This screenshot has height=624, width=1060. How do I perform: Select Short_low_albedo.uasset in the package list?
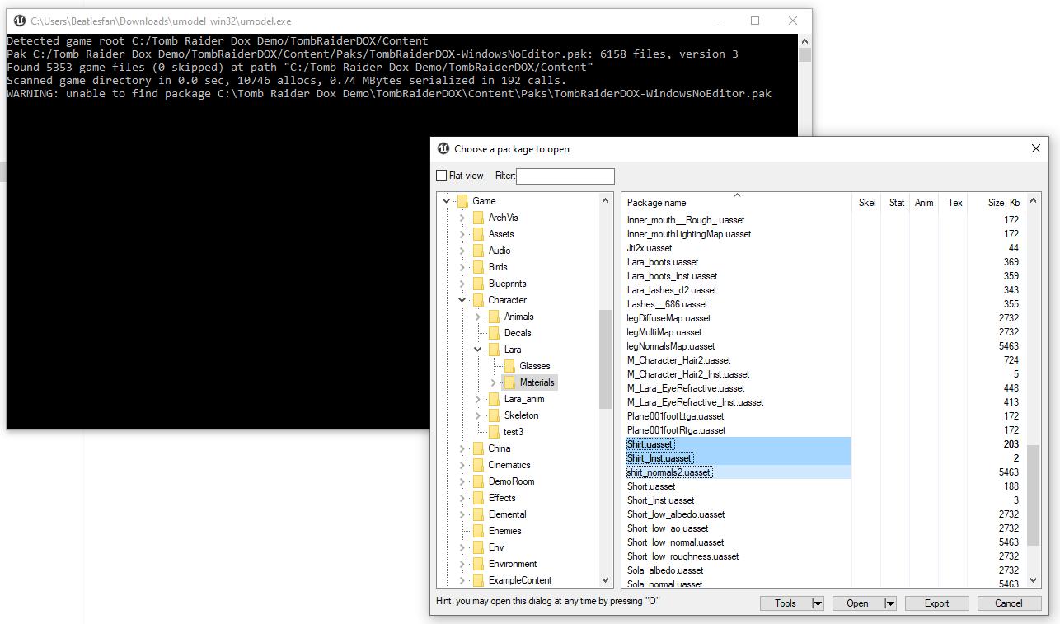(675, 514)
